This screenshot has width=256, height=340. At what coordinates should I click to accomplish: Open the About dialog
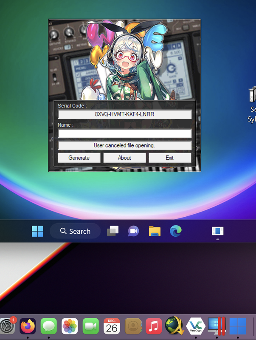tap(124, 158)
